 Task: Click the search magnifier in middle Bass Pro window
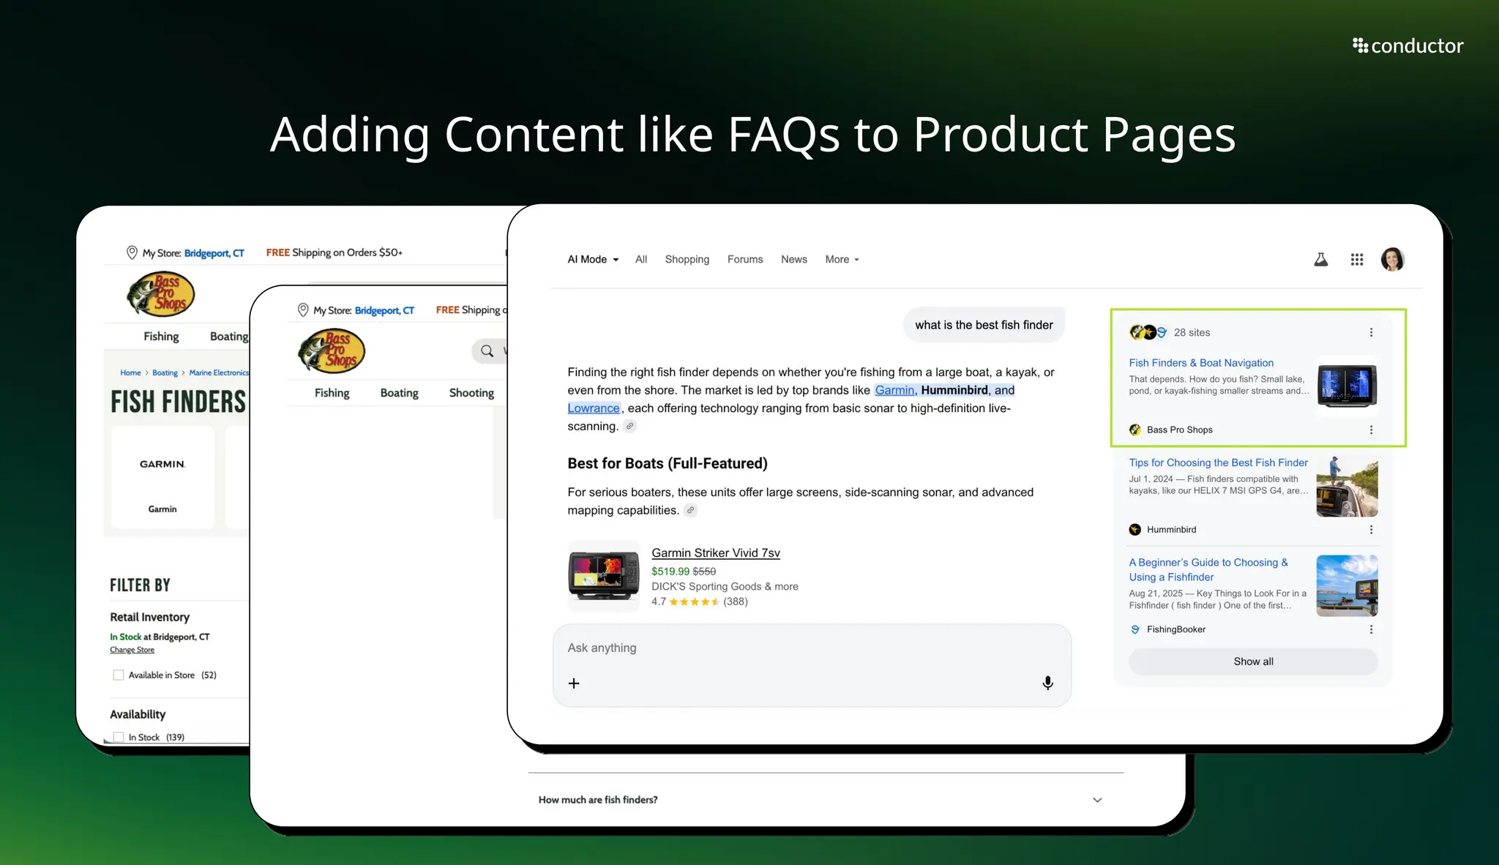coord(487,351)
